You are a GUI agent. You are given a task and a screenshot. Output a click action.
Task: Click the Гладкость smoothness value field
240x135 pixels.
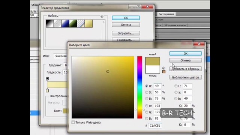pos(65,72)
